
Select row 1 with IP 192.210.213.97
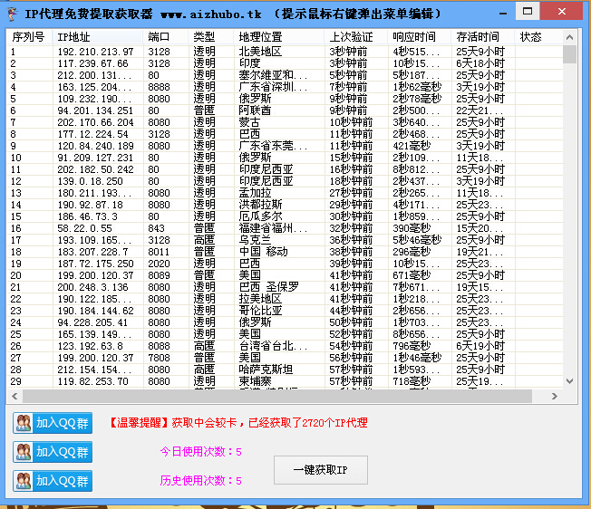pos(285,52)
